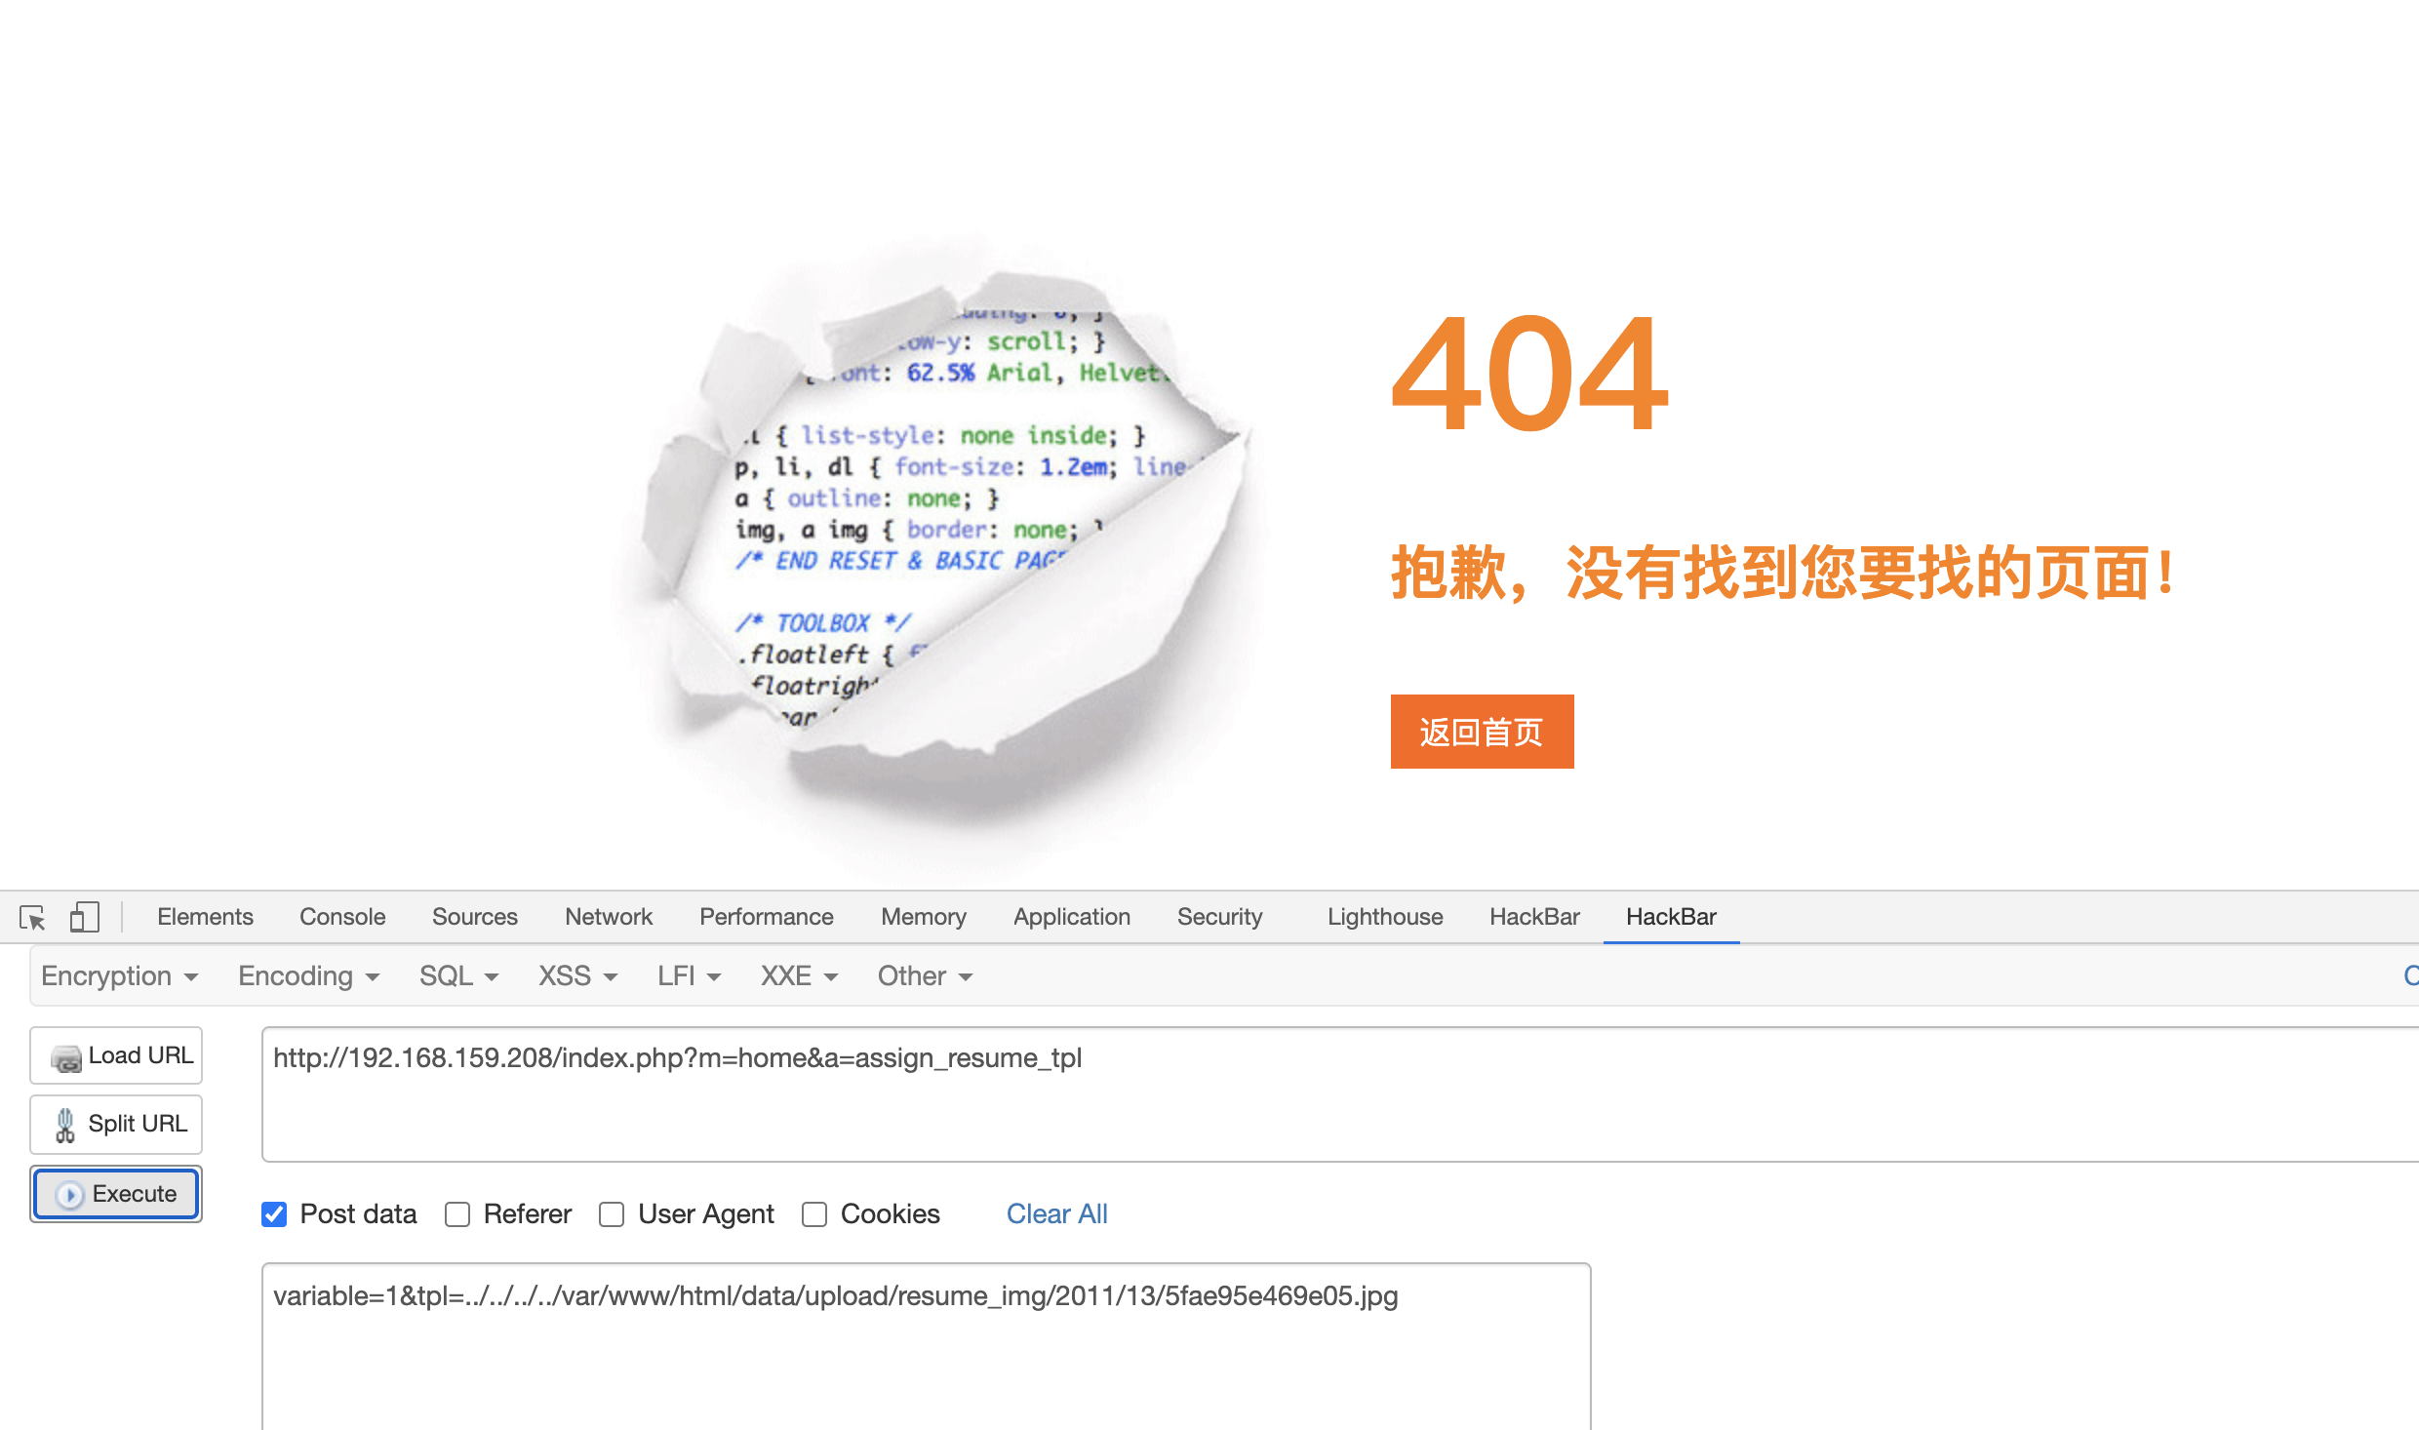
Task: Click the Load URL button
Action: (117, 1055)
